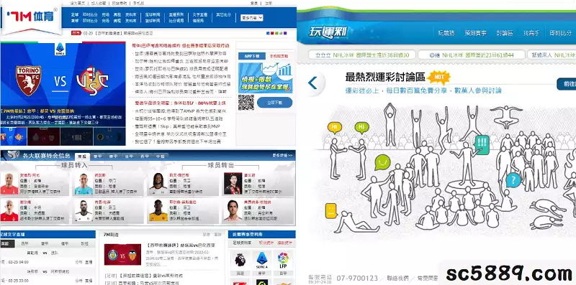Click the Cremonese crest in the banner
Viewport: 576px width, 285px height.
pos(93,81)
